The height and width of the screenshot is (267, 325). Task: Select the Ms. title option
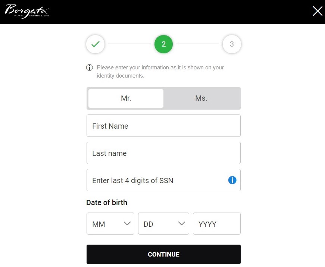pyautogui.click(x=201, y=98)
